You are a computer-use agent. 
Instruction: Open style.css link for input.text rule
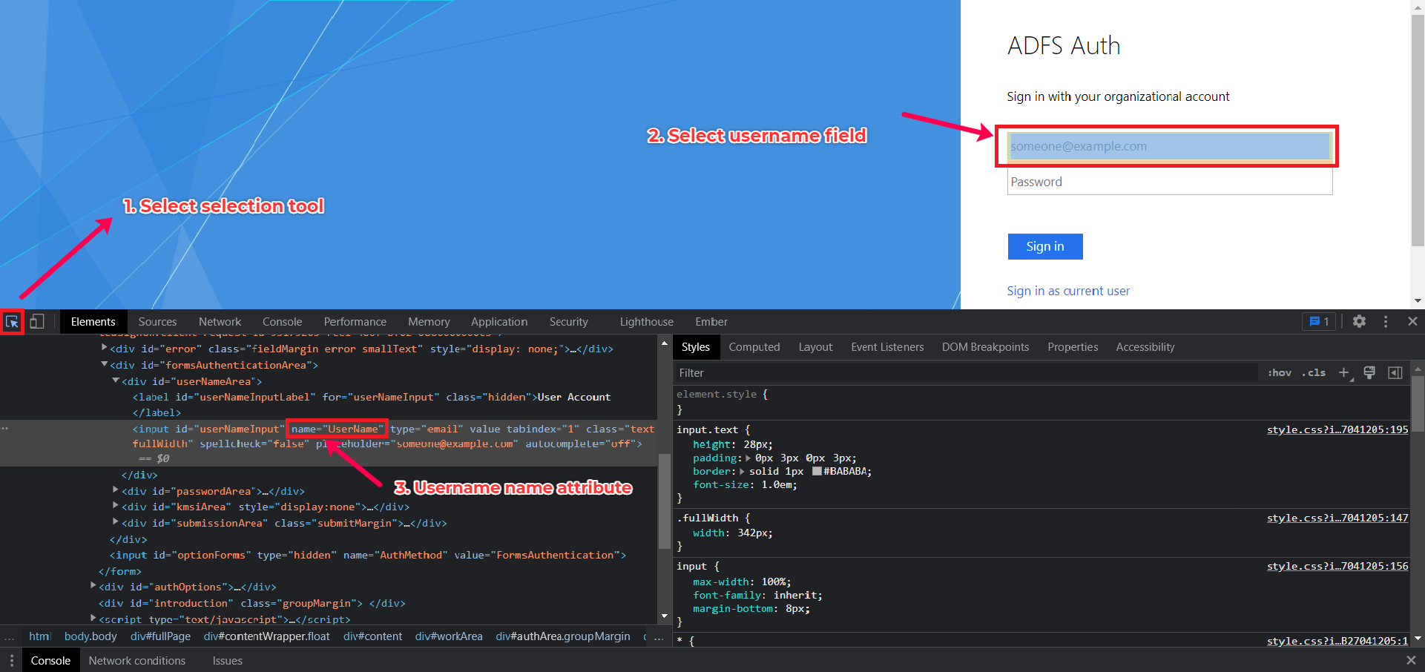click(x=1337, y=429)
